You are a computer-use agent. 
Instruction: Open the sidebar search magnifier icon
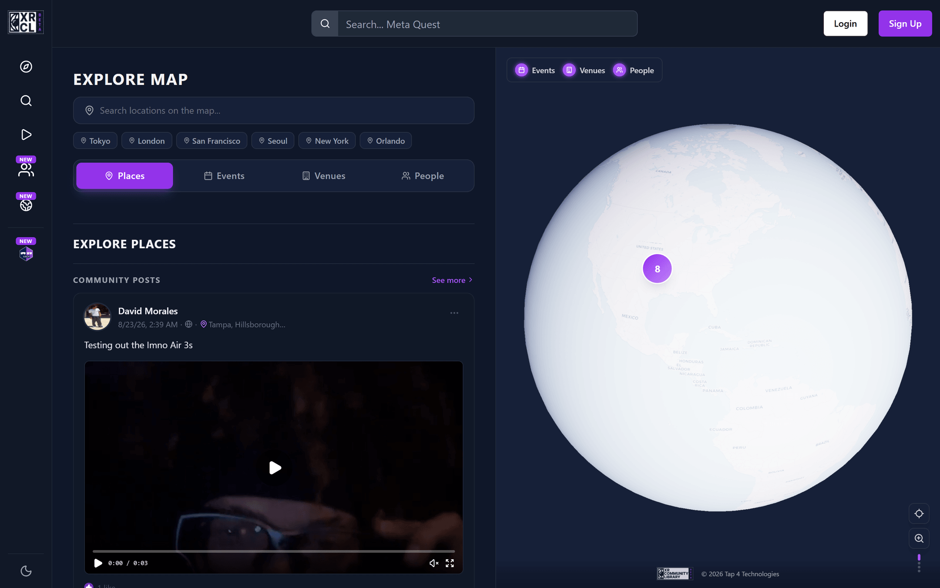pyautogui.click(x=26, y=101)
